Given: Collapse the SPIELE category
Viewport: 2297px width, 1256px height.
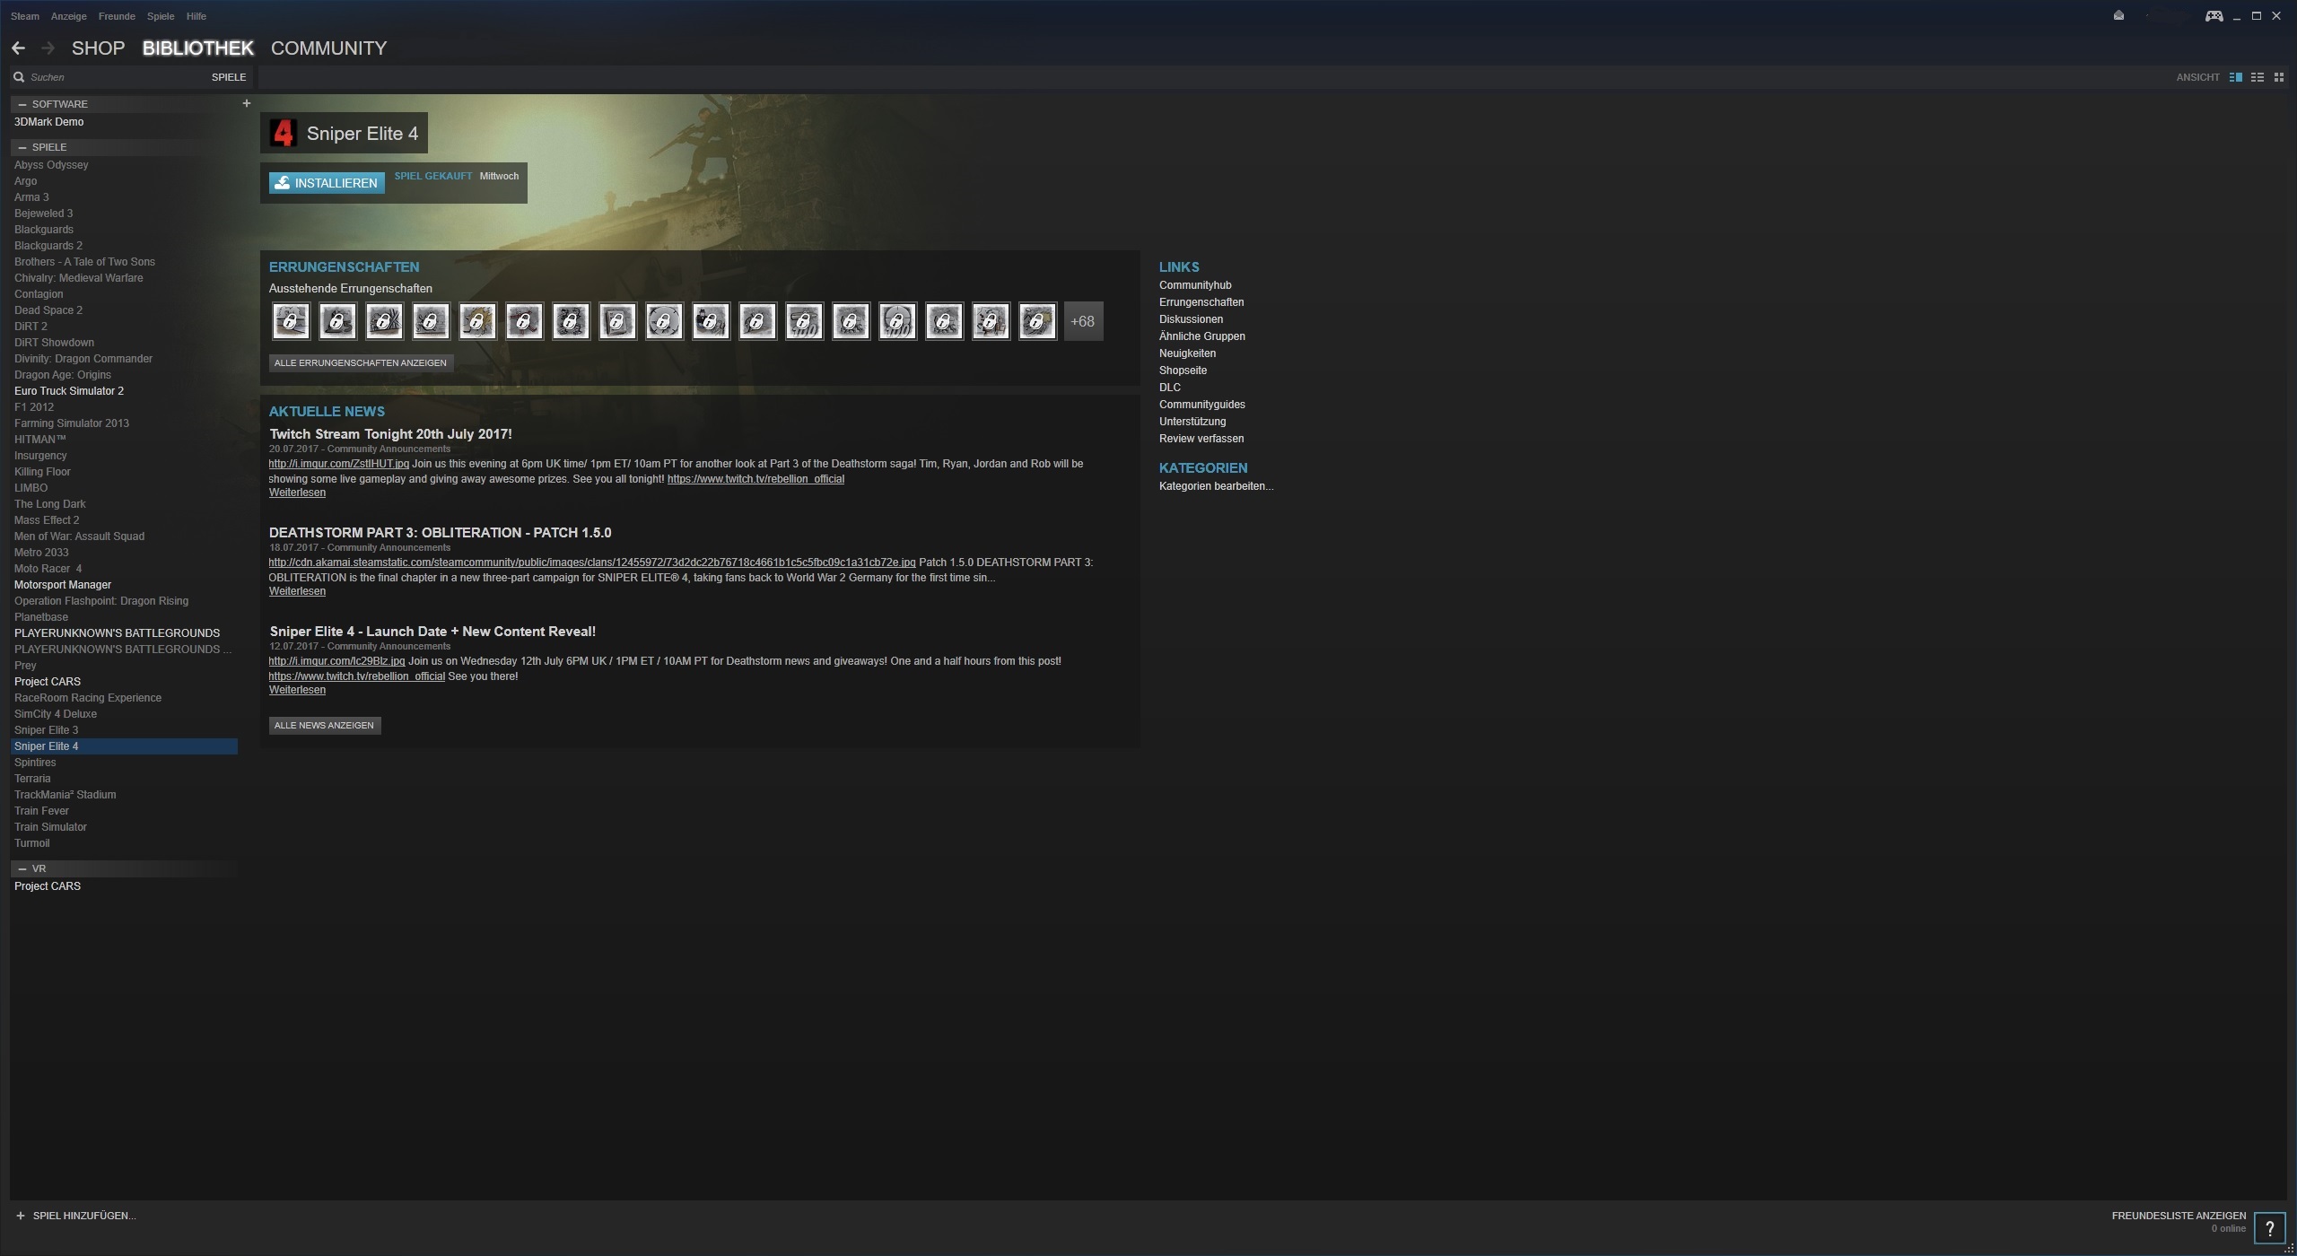Looking at the screenshot, I should [x=22, y=147].
